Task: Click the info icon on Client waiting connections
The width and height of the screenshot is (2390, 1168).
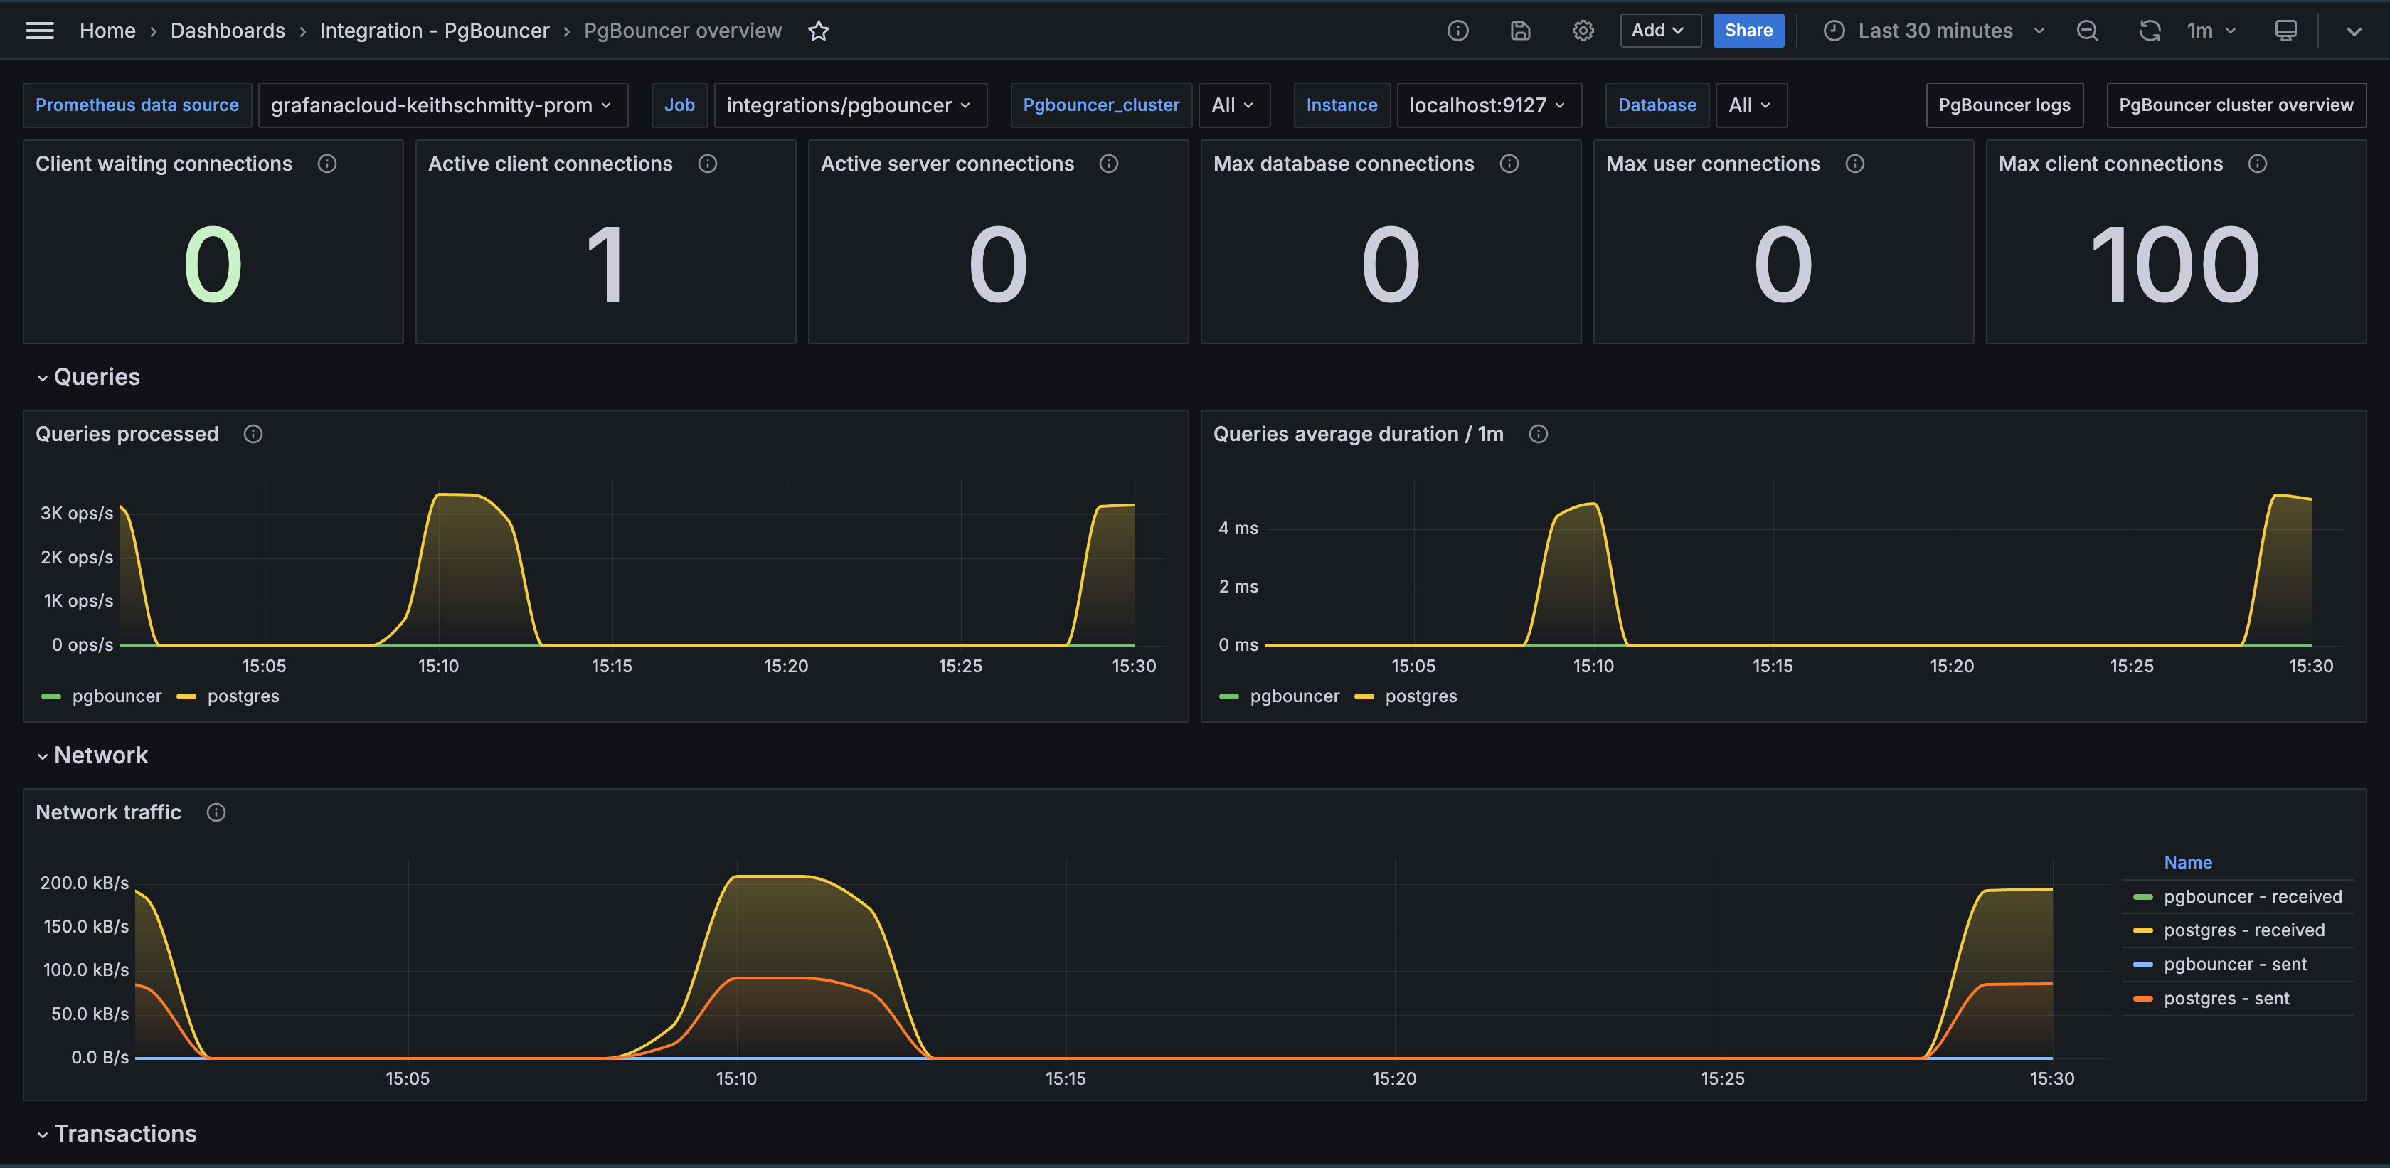Action: [x=326, y=164]
